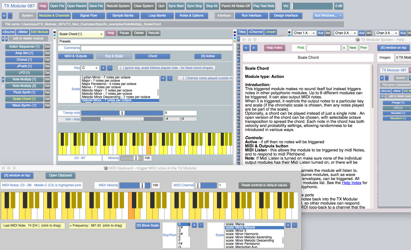Click the plus button next to Key dropdown

click(103, 68)
